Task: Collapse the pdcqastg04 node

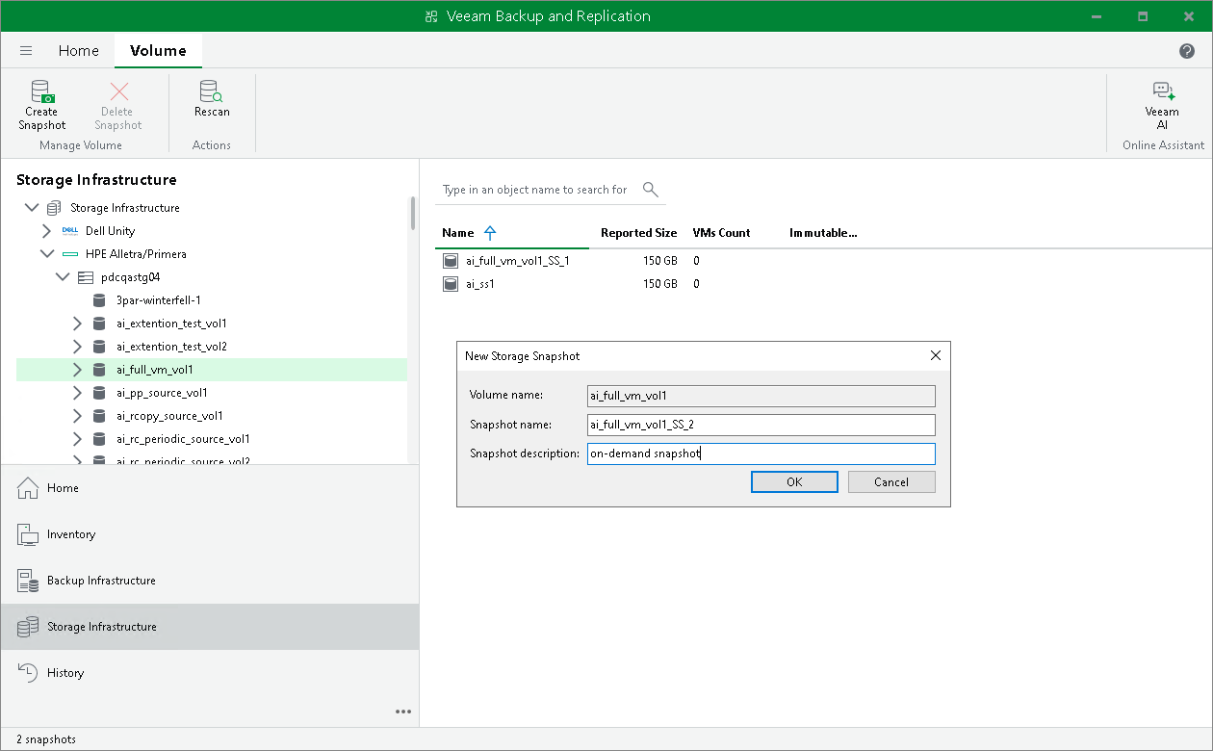Action: 63,277
